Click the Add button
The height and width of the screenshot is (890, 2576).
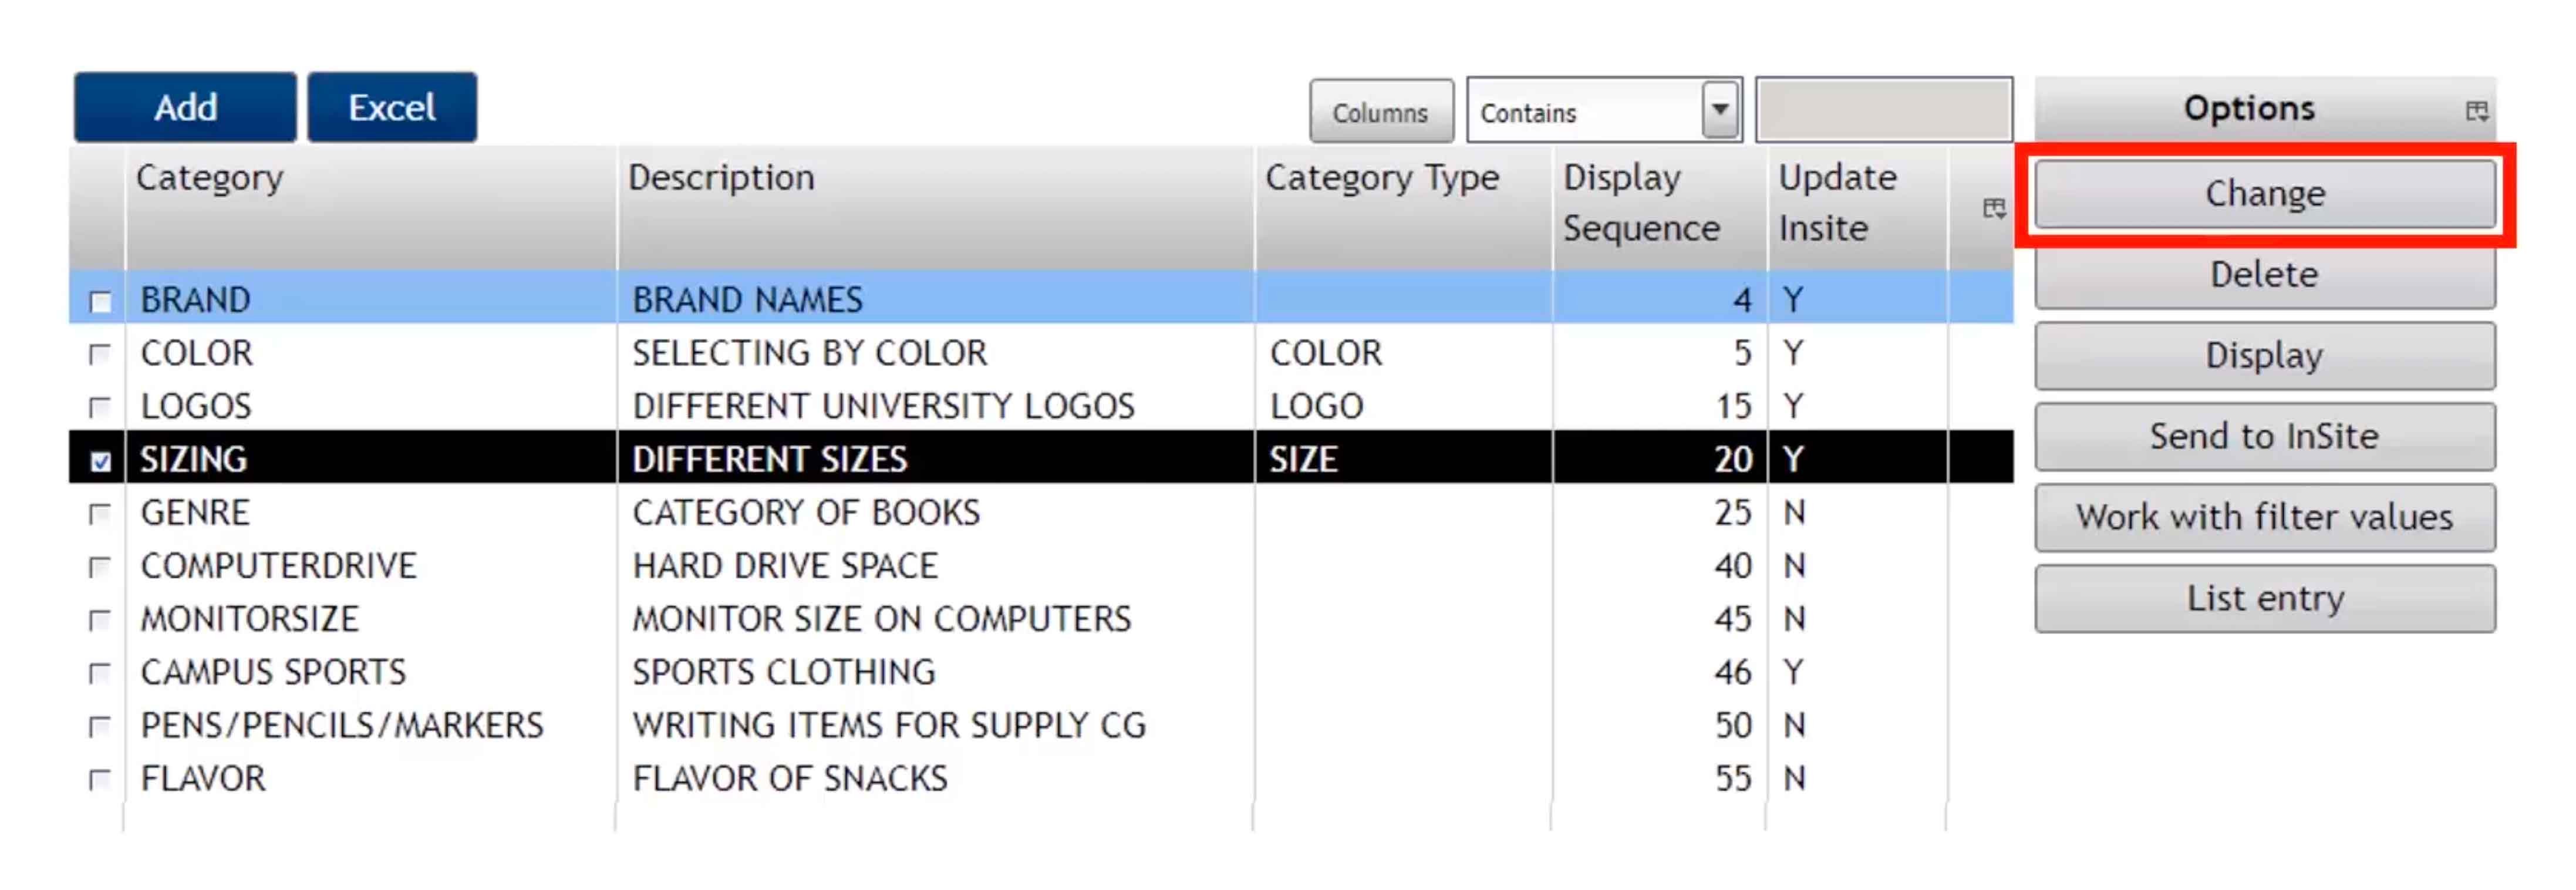(x=184, y=106)
